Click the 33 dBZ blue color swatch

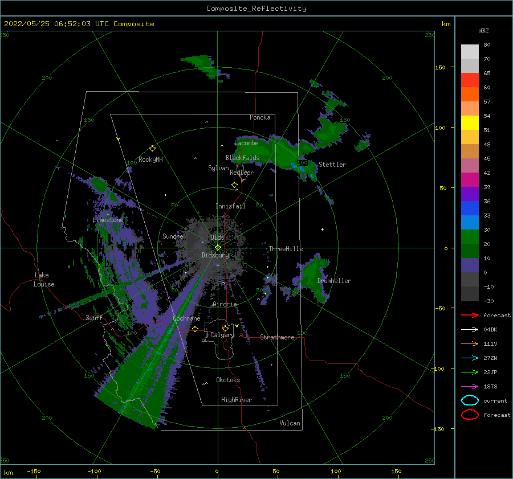470,222
